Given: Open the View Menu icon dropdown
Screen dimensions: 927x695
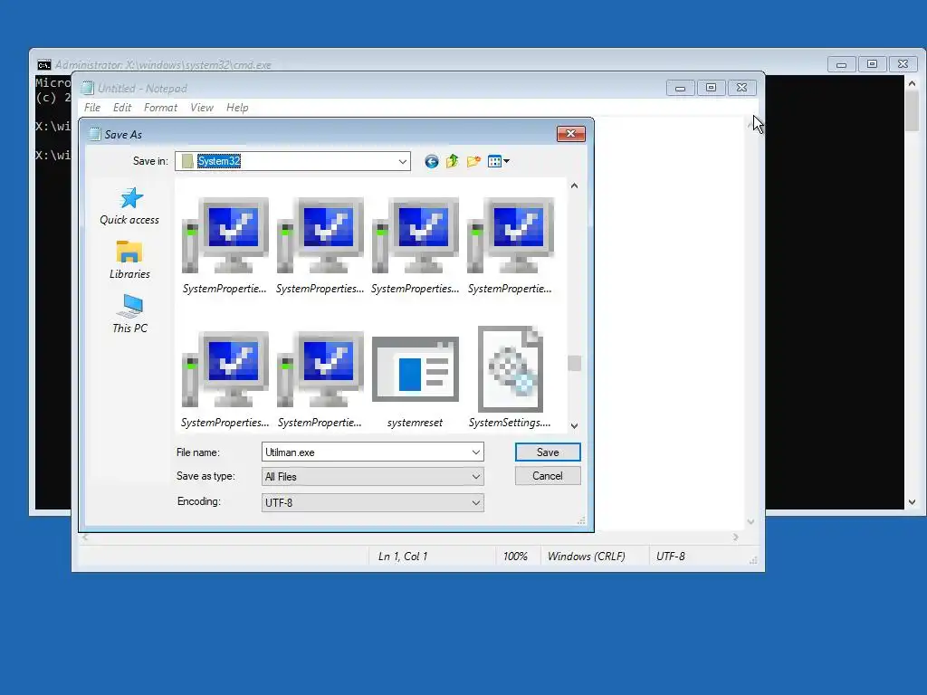Looking at the screenshot, I should tap(499, 161).
